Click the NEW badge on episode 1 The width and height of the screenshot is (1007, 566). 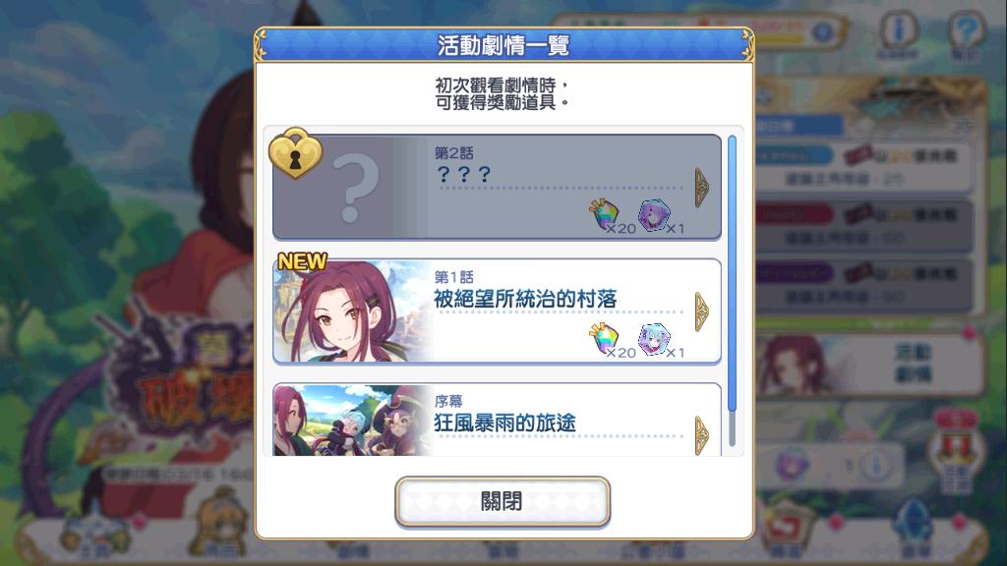302,261
